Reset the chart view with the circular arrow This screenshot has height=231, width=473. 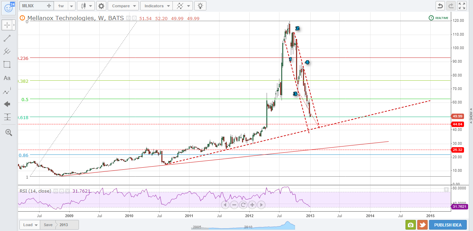tap(243, 205)
